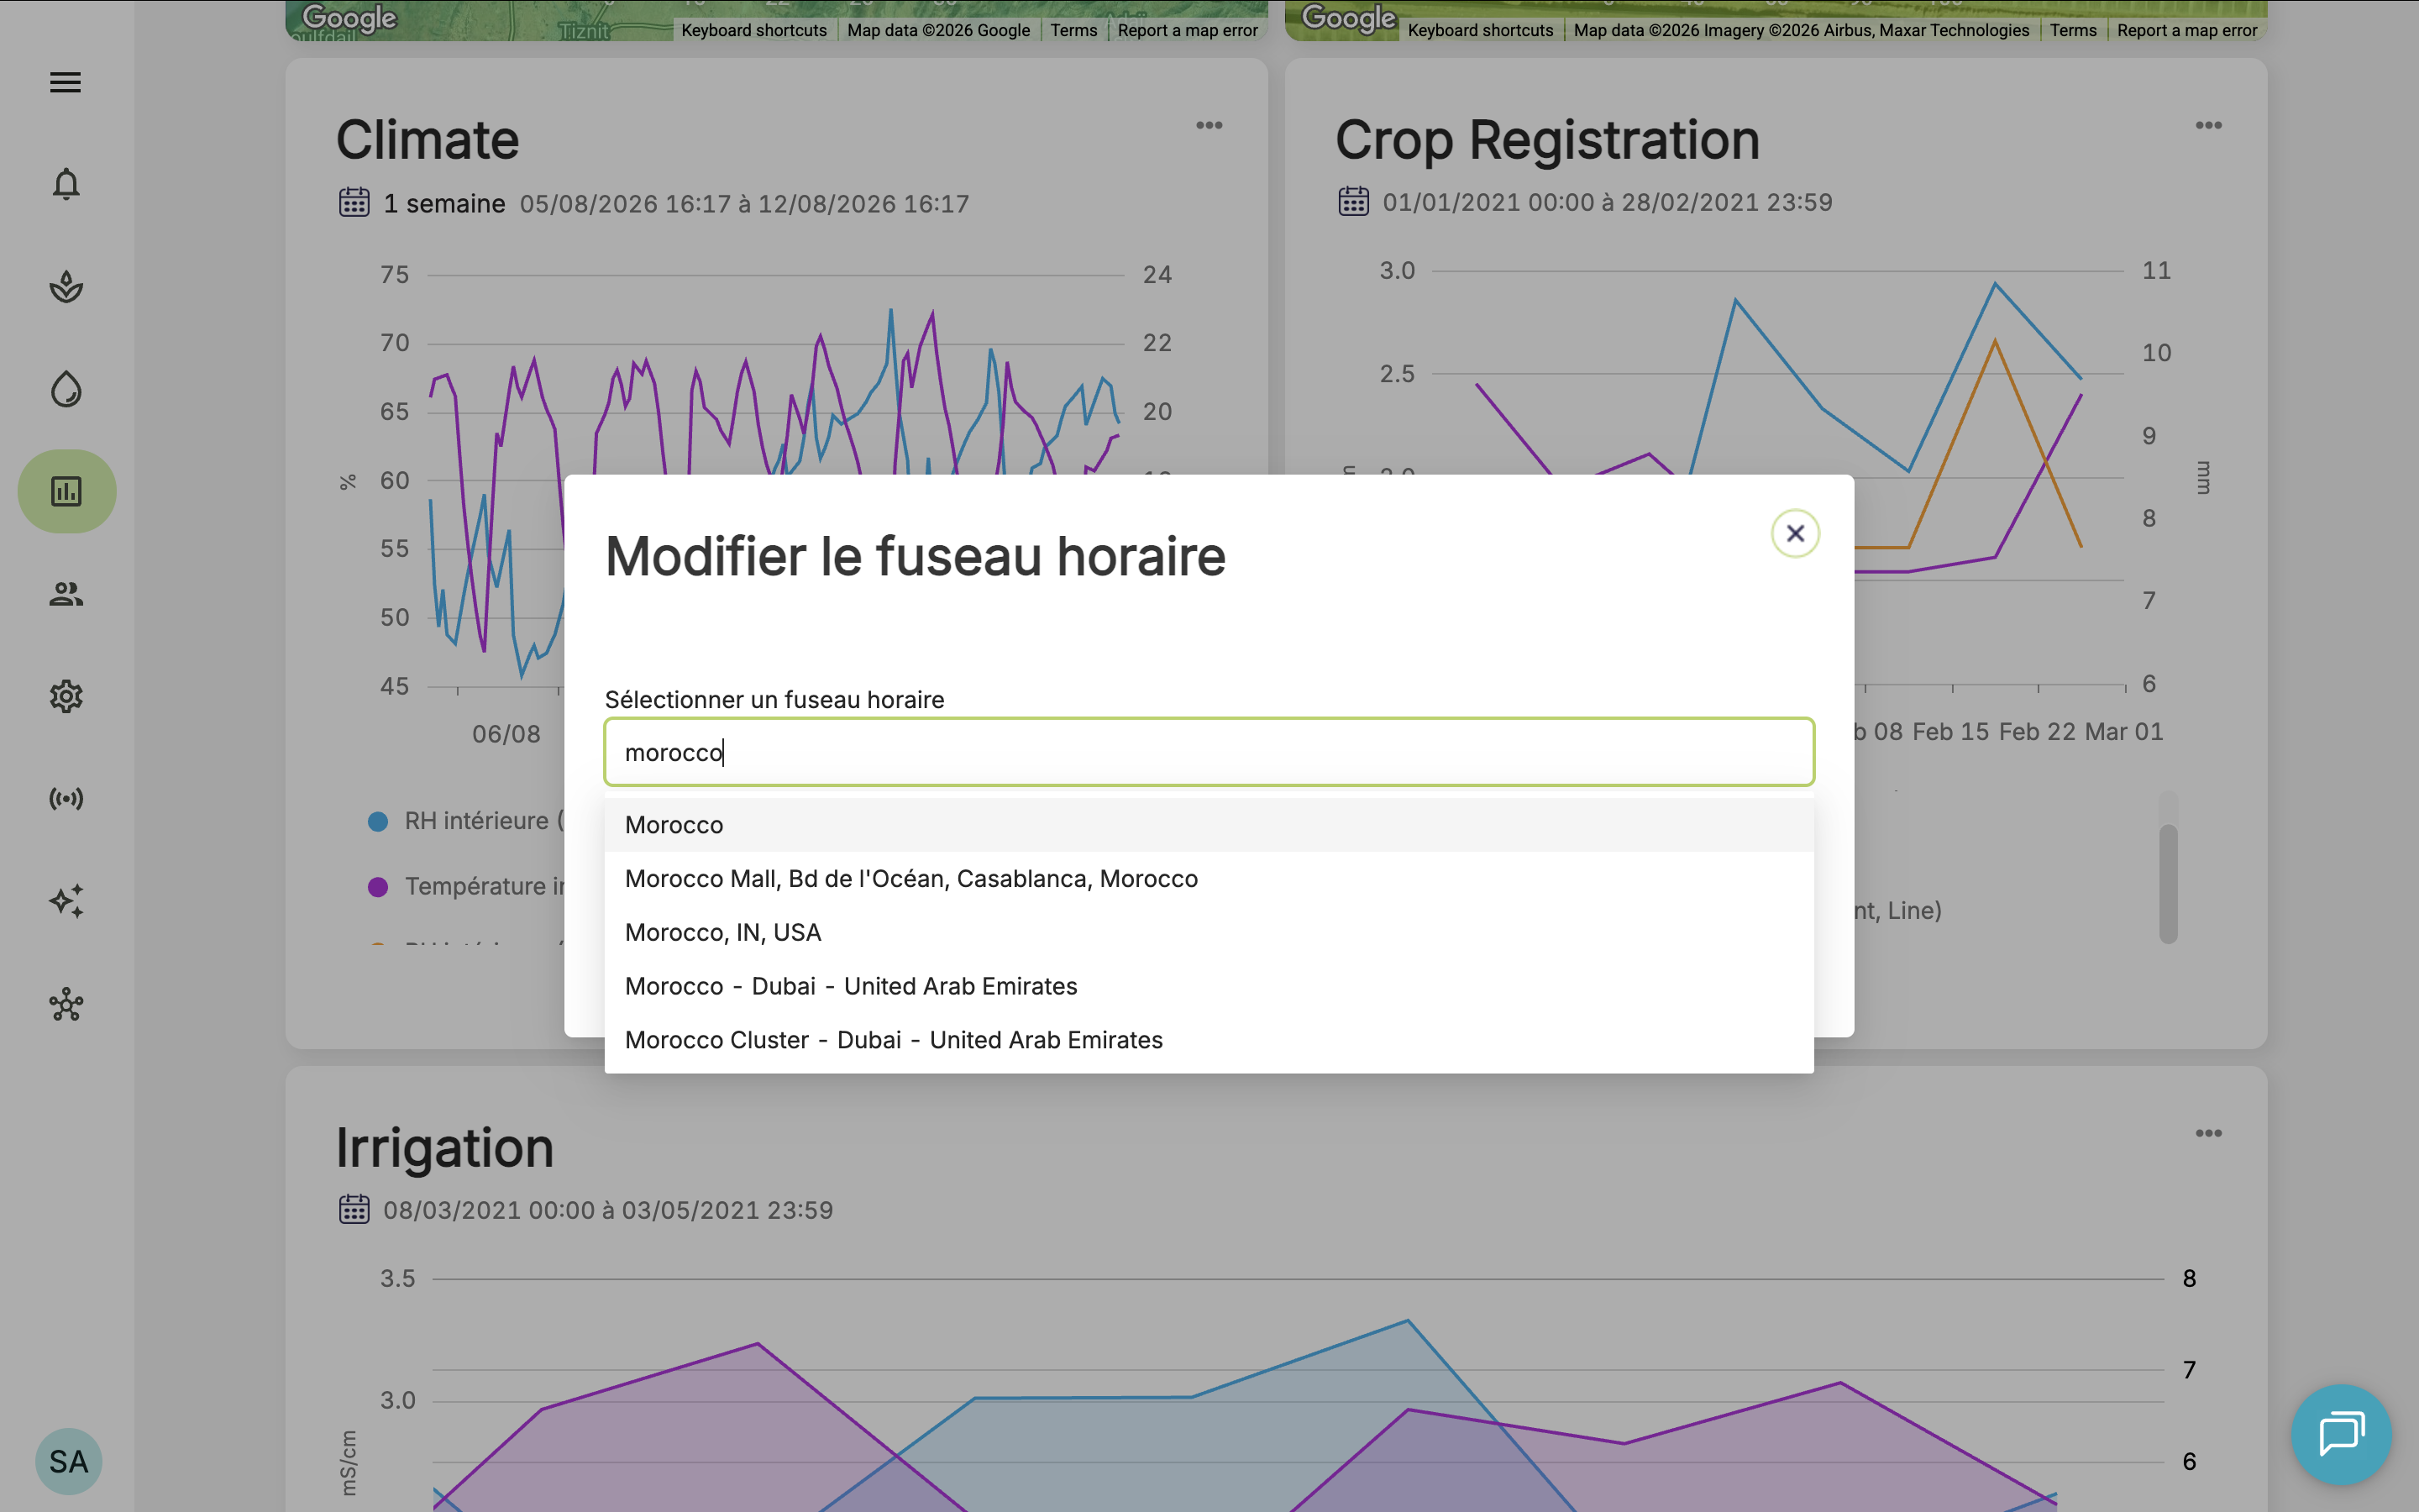This screenshot has width=2419, height=1512.
Task: Click Report a map error on right map
Action: click(x=2187, y=30)
